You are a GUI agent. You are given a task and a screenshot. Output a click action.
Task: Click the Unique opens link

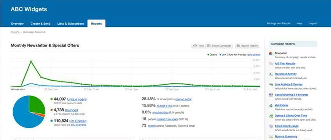pyautogui.click(x=77, y=99)
